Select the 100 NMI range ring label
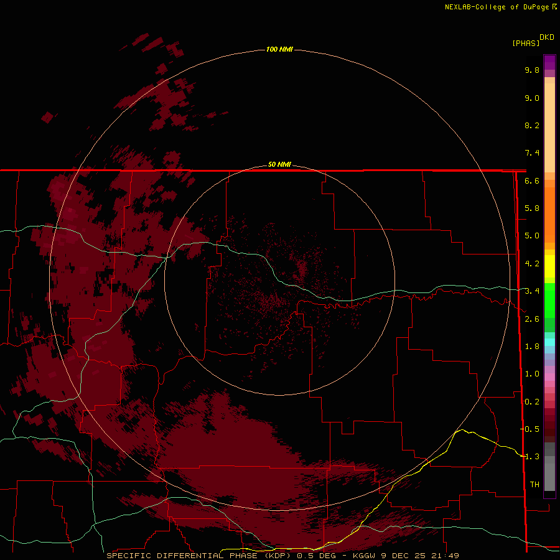Viewport: 560px width, 560px height. 279,49
